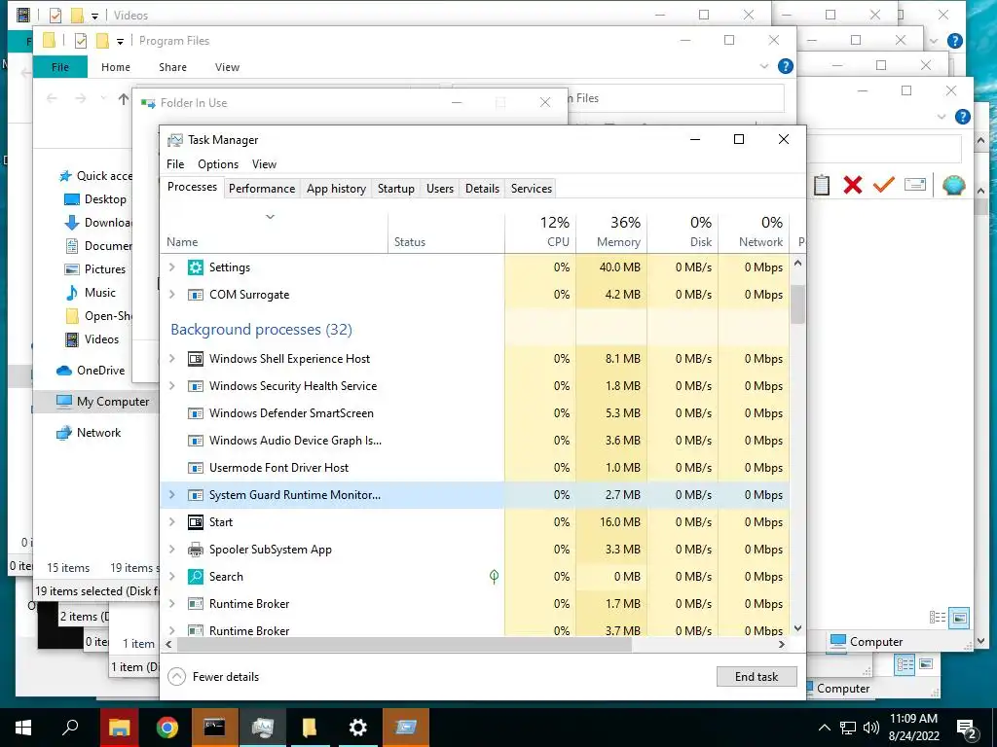
Task: Click the Settings process gear icon
Action: click(x=195, y=267)
